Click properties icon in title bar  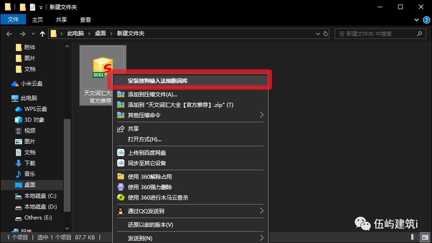[33, 7]
